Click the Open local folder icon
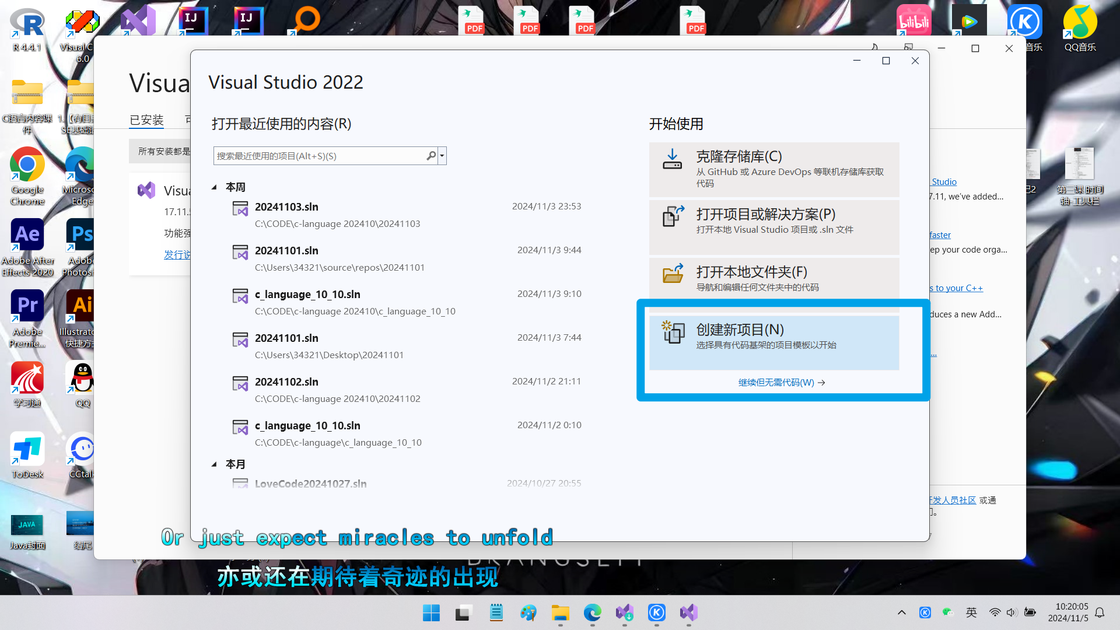Viewport: 1120px width, 630px height. click(672, 274)
